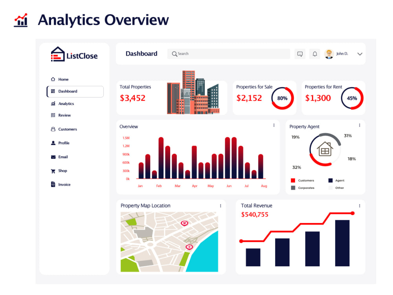Viewport: 393px width, 295px height.
Task: Open Profile from the sidebar
Action: pyautogui.click(x=64, y=143)
